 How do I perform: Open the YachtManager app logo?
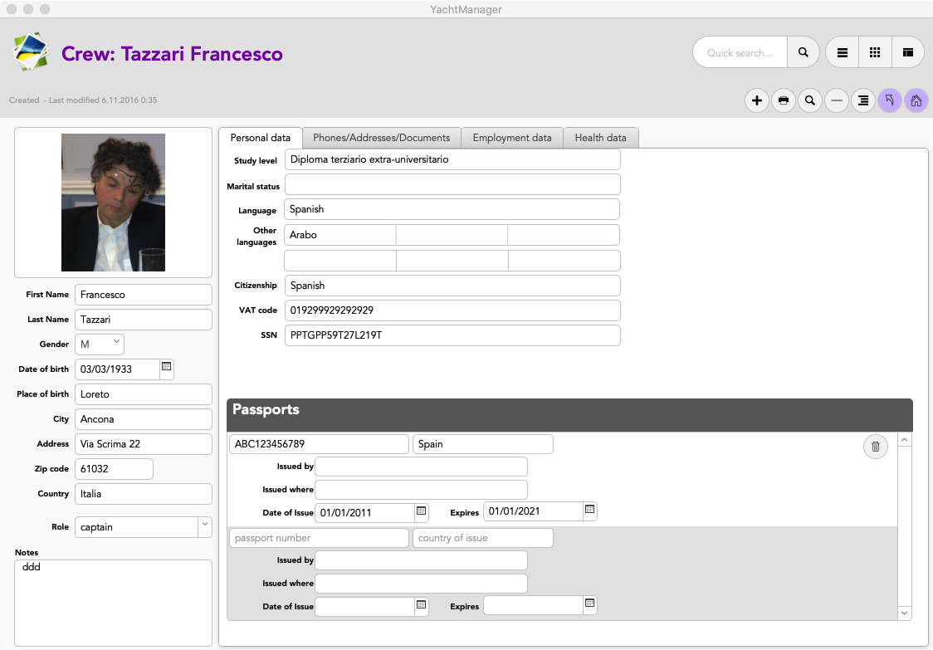(x=31, y=51)
